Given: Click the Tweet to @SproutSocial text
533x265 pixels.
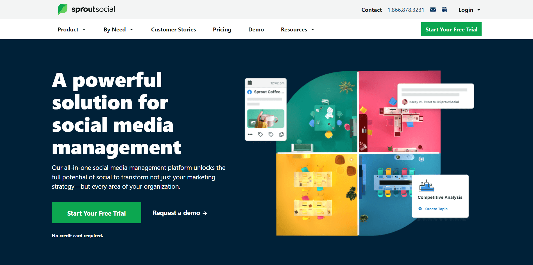Looking at the screenshot, I should [x=441, y=102].
